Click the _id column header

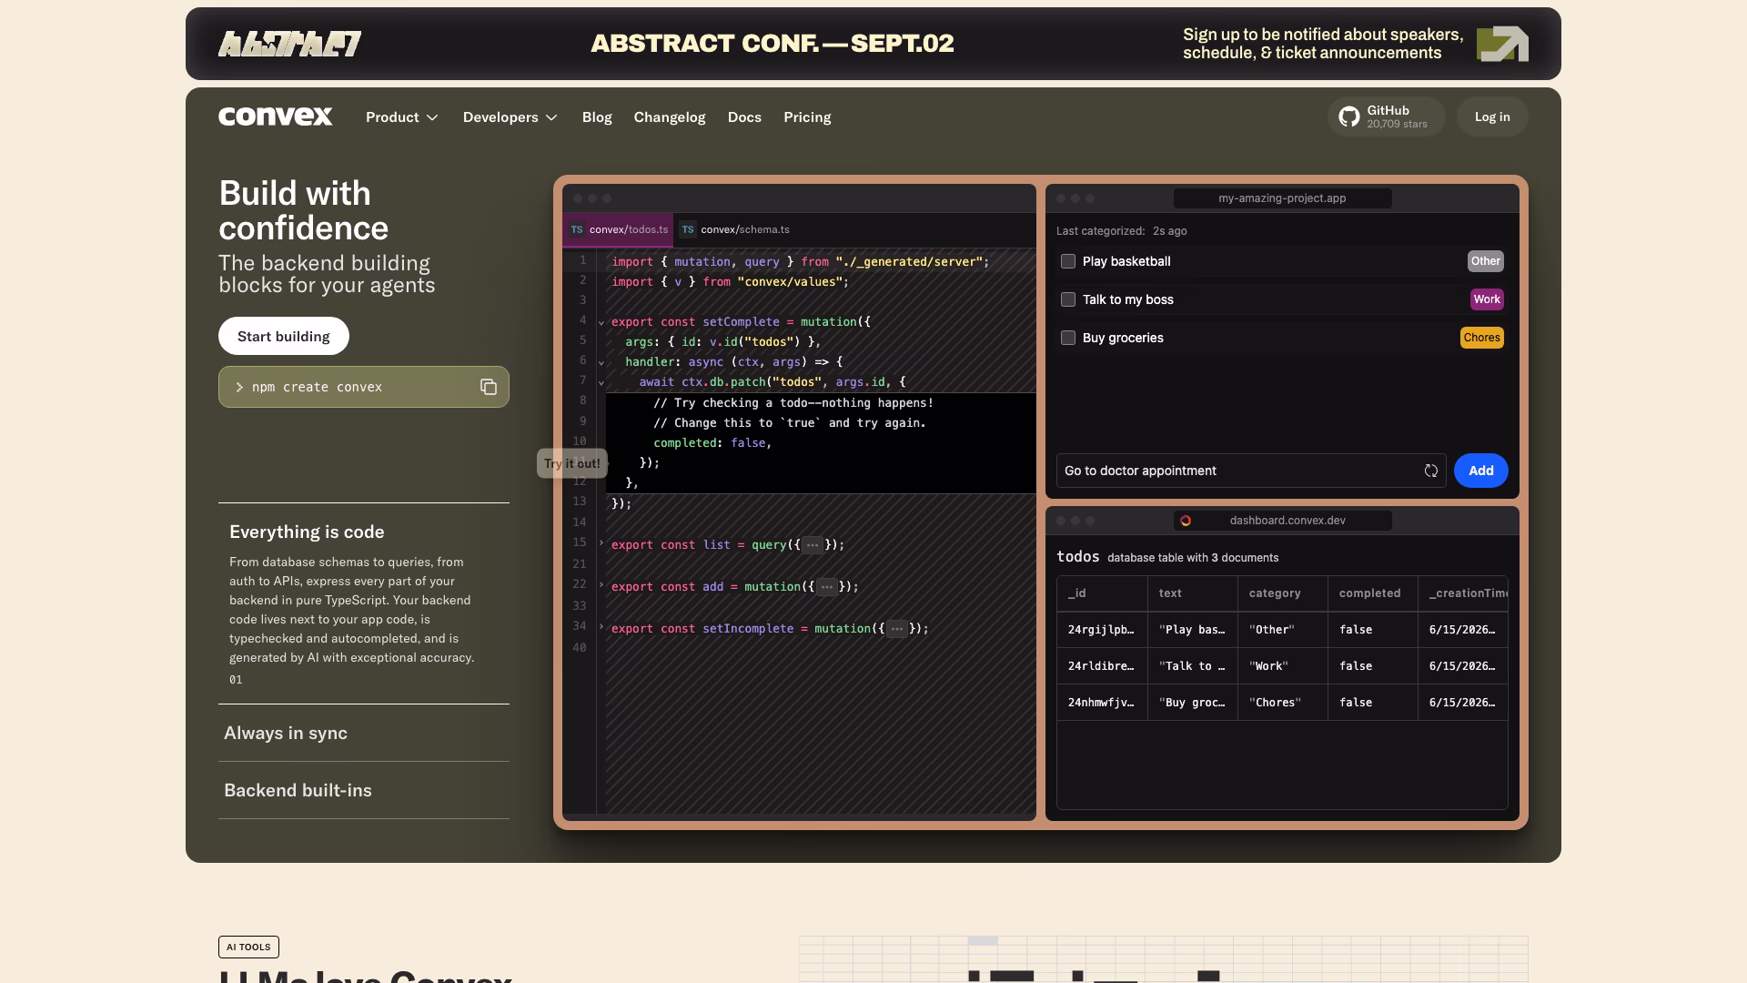point(1102,593)
